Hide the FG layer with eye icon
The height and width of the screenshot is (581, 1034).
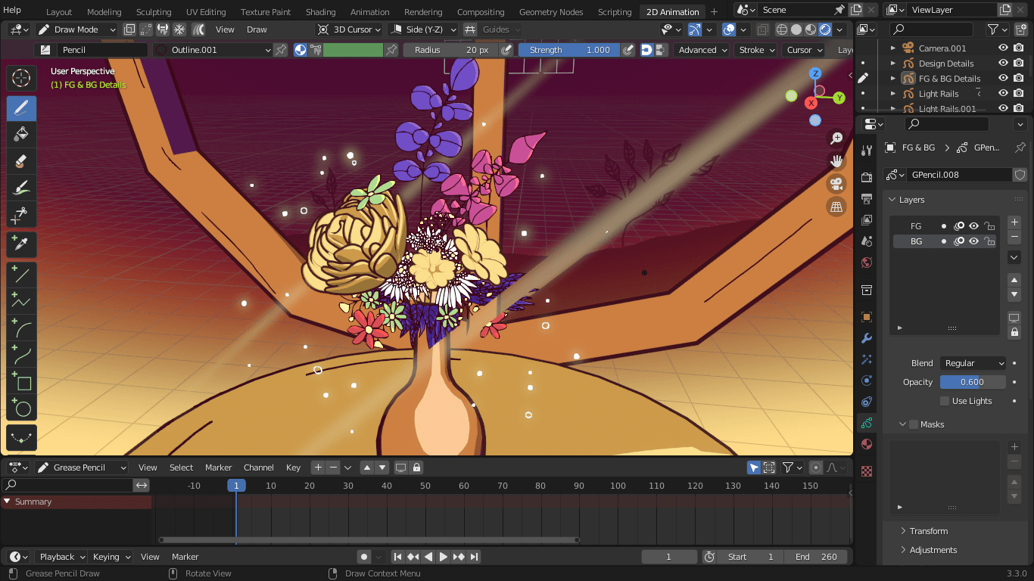click(x=974, y=226)
